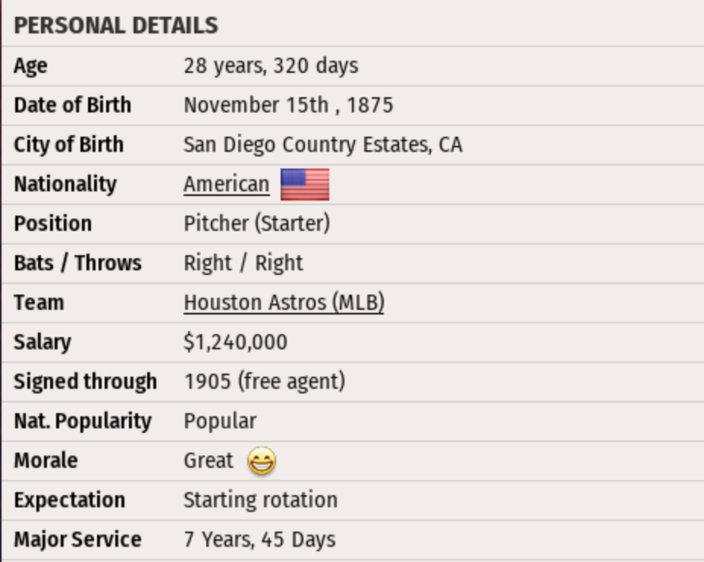Open the Houston Astros (MLB) team link

coord(284,303)
